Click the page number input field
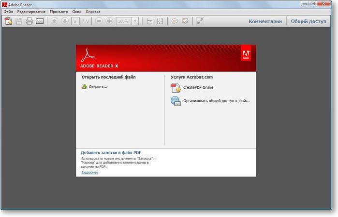This screenshot has height=217, width=338. point(75,21)
